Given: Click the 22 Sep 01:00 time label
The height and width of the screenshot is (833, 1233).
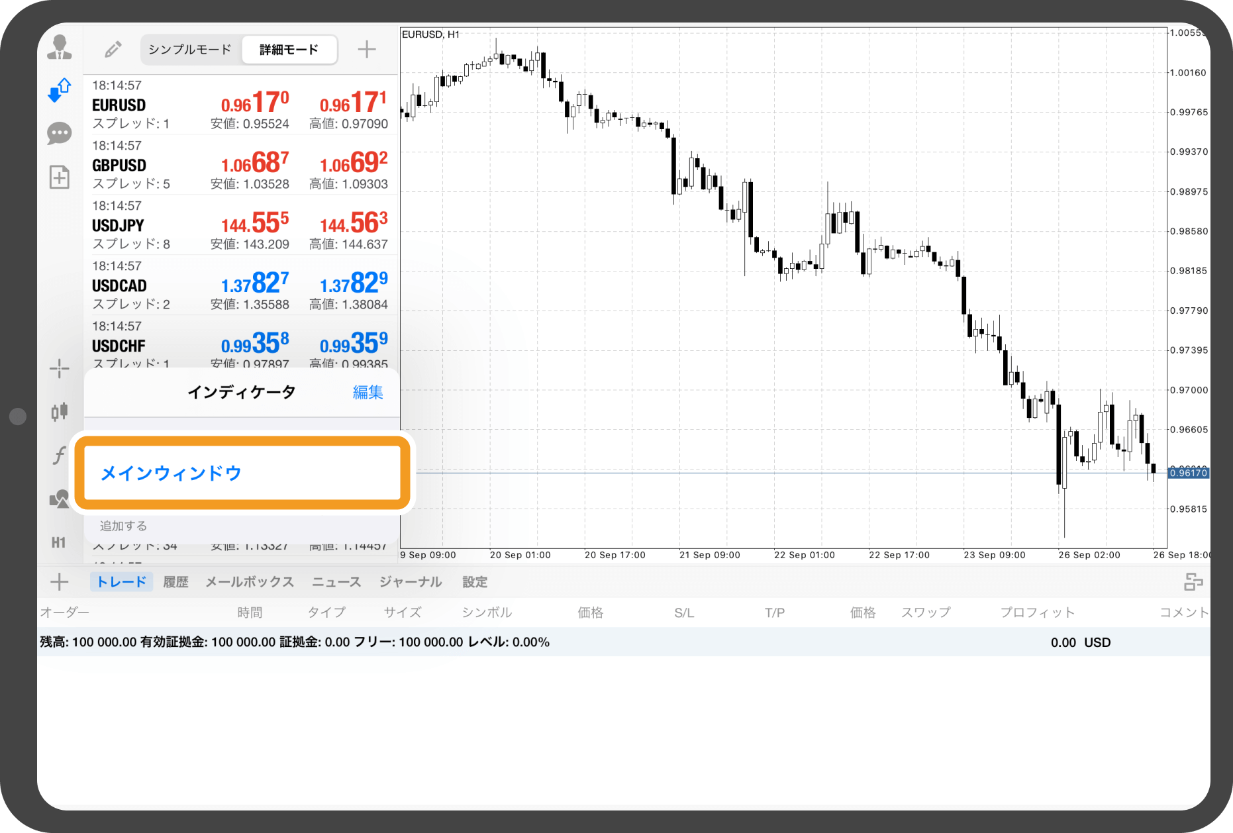Looking at the screenshot, I should tap(804, 555).
